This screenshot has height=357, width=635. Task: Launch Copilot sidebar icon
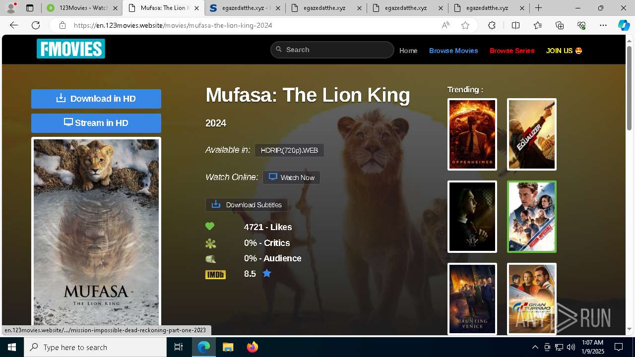pos(624,25)
